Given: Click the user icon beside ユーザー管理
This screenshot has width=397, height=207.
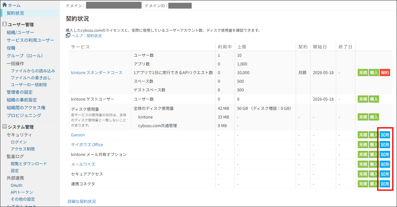Looking at the screenshot, I should pos(4,24).
